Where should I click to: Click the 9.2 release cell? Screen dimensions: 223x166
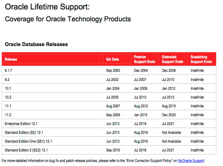pos(7,80)
